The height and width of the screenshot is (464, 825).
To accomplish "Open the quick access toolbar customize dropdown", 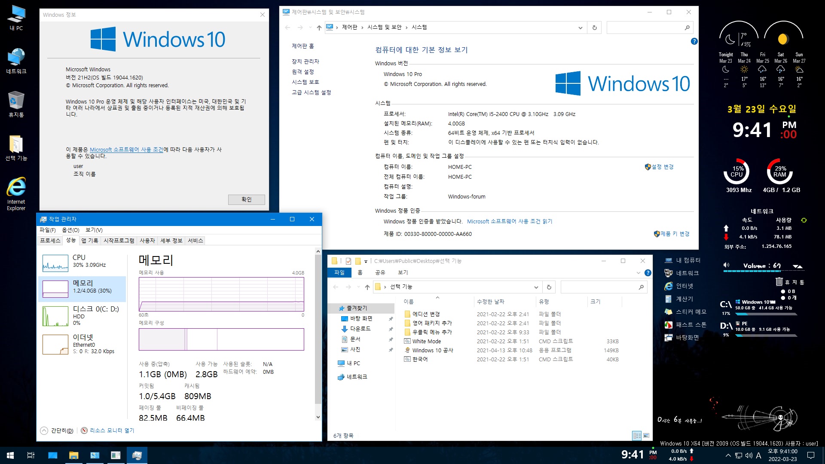I will tap(366, 261).
